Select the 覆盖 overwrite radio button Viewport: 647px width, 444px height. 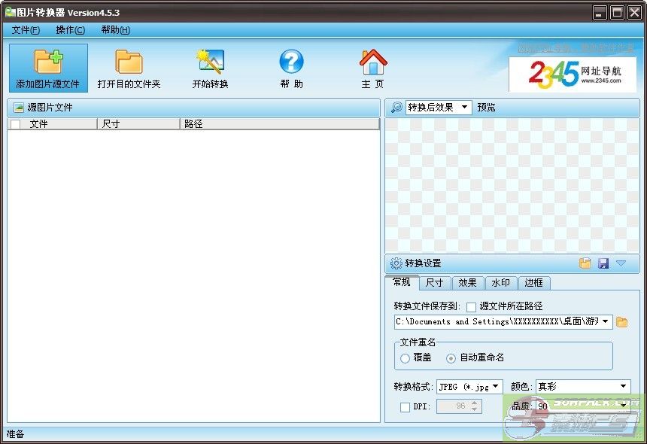click(406, 358)
